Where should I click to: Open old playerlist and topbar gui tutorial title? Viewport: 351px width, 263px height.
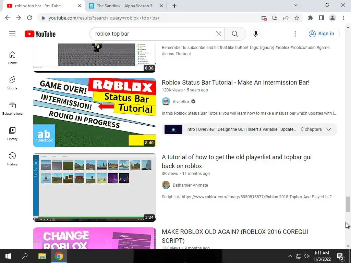coord(237,162)
